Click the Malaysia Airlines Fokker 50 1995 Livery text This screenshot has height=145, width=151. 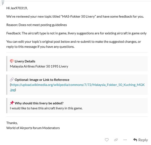(39, 66)
